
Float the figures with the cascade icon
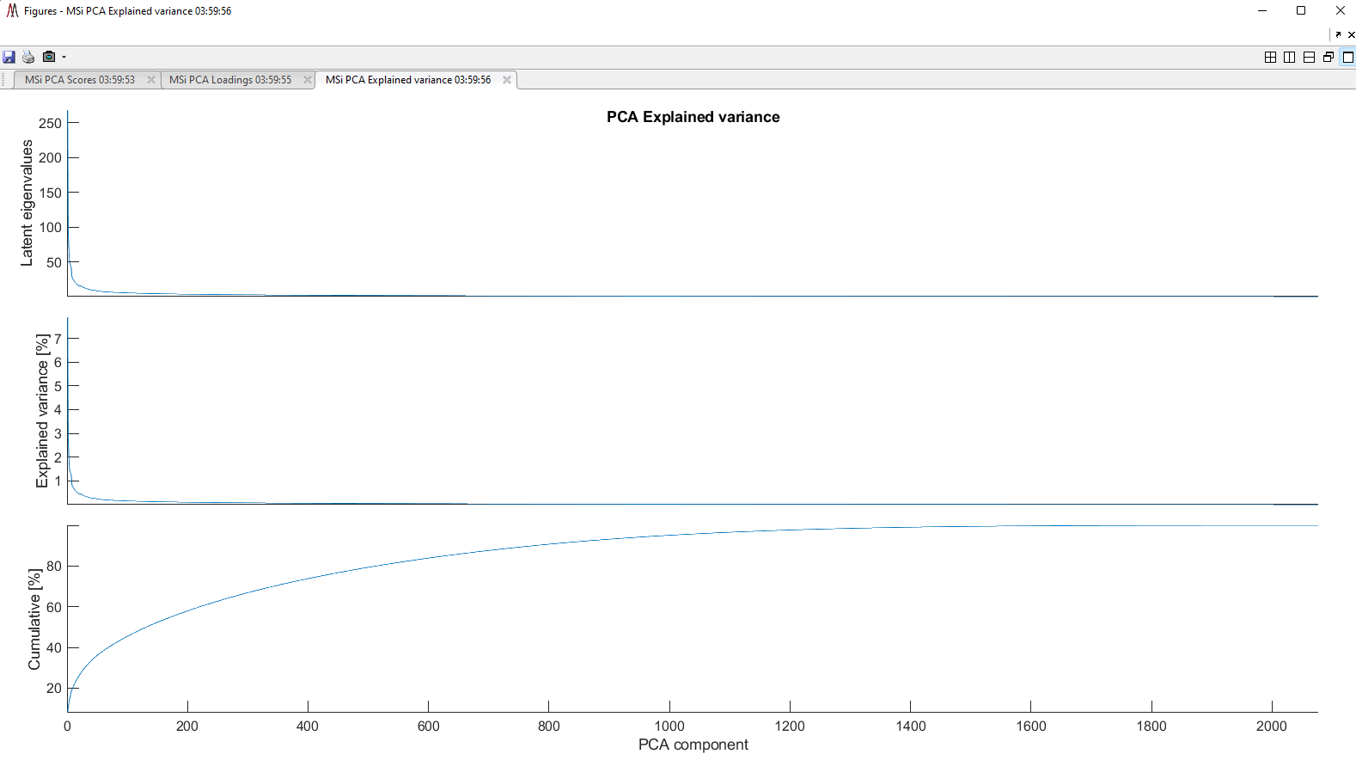(x=1329, y=57)
